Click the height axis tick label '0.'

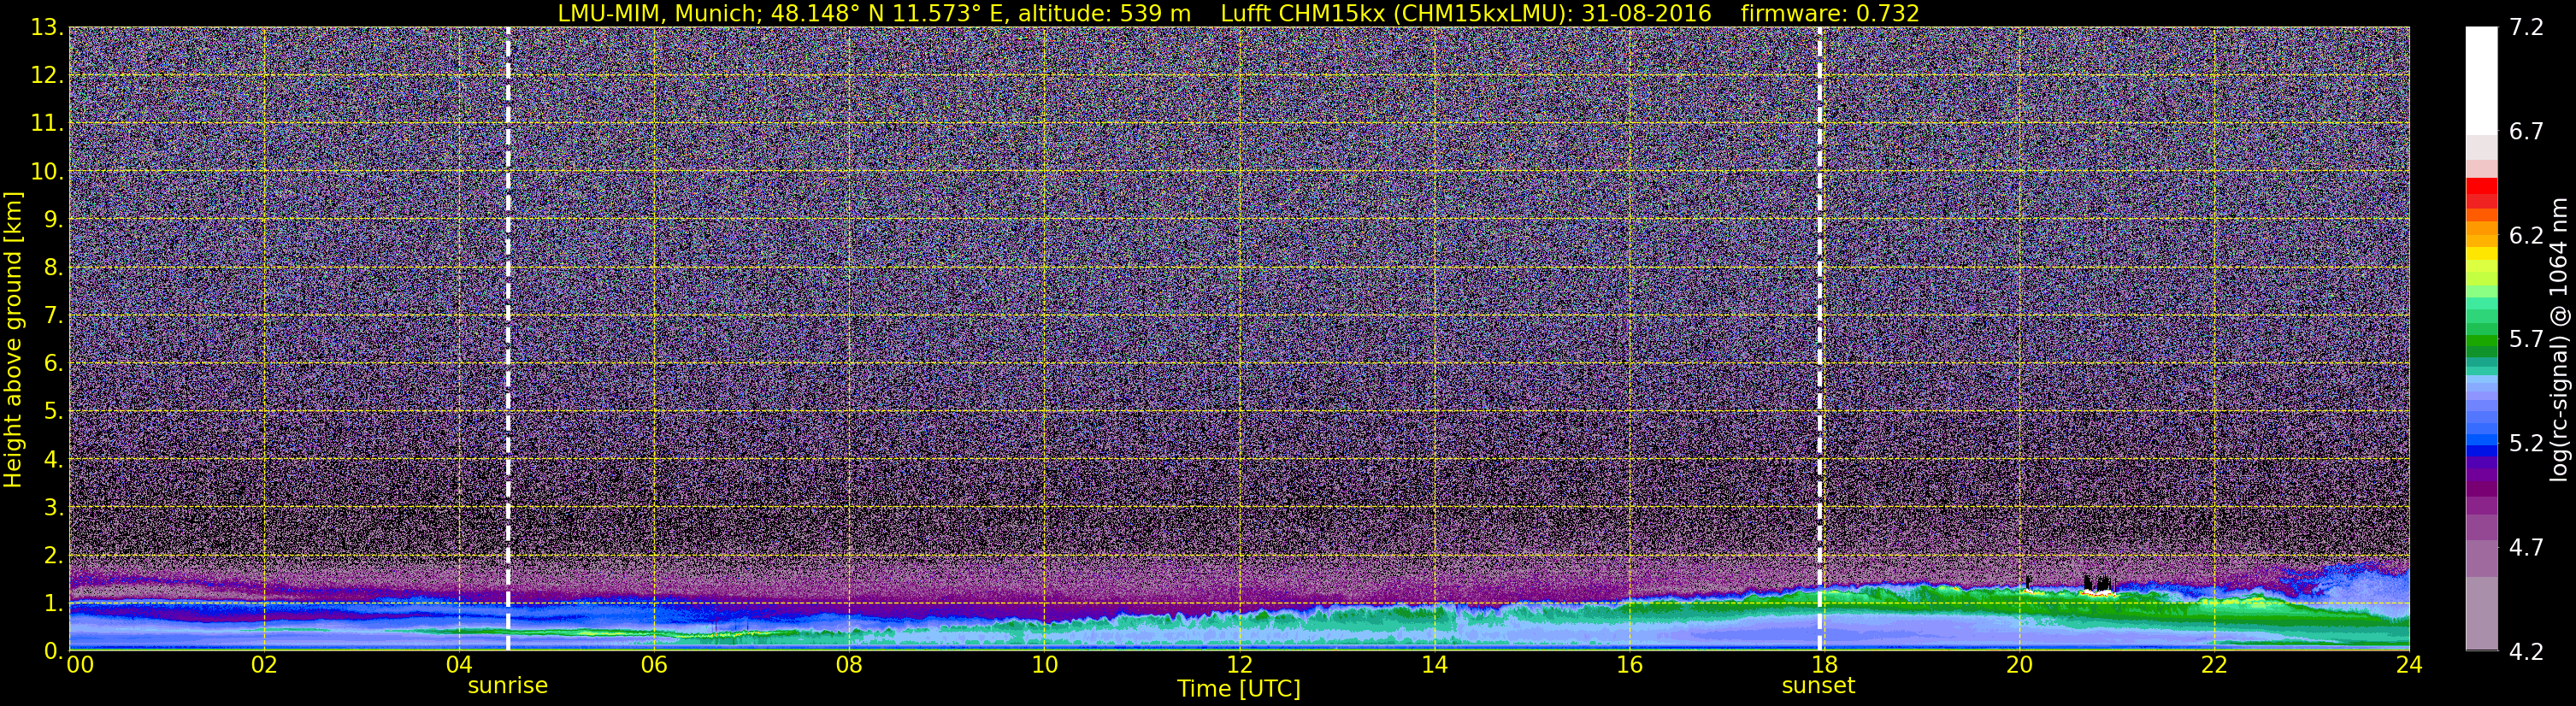53,650
